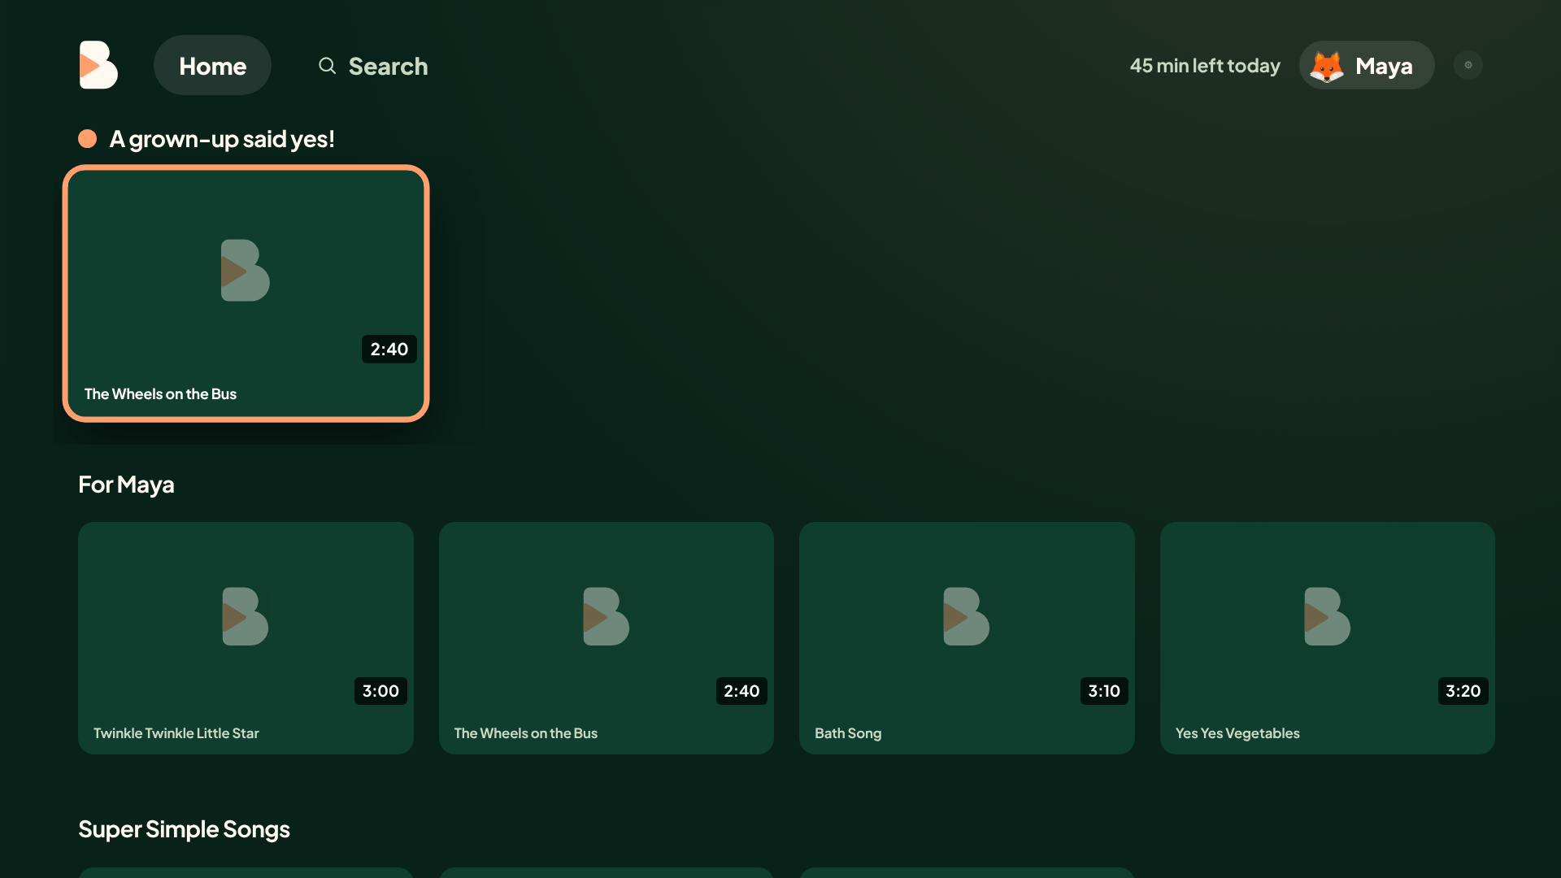Open the Search tab
Screen dimensions: 1561x878
click(x=373, y=66)
